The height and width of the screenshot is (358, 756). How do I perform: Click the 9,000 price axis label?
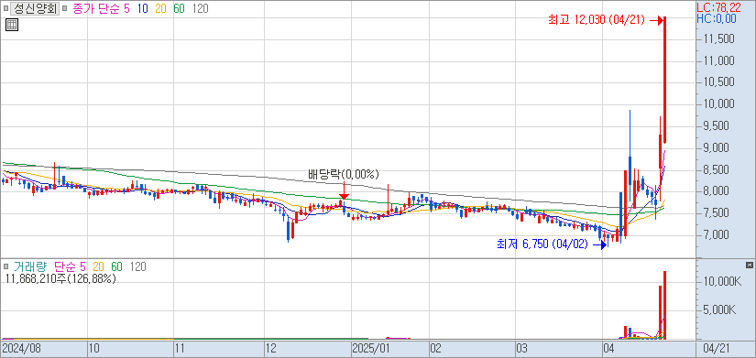point(716,148)
